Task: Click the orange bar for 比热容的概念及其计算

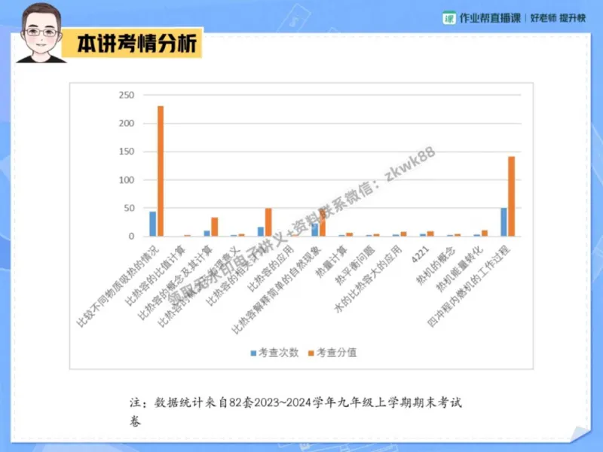Action: tap(215, 227)
